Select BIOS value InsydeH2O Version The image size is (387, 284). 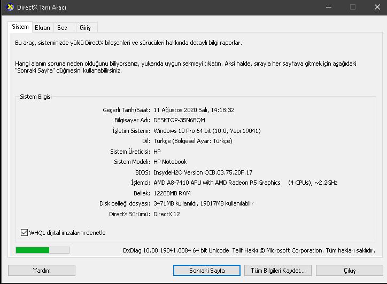tap(203, 172)
